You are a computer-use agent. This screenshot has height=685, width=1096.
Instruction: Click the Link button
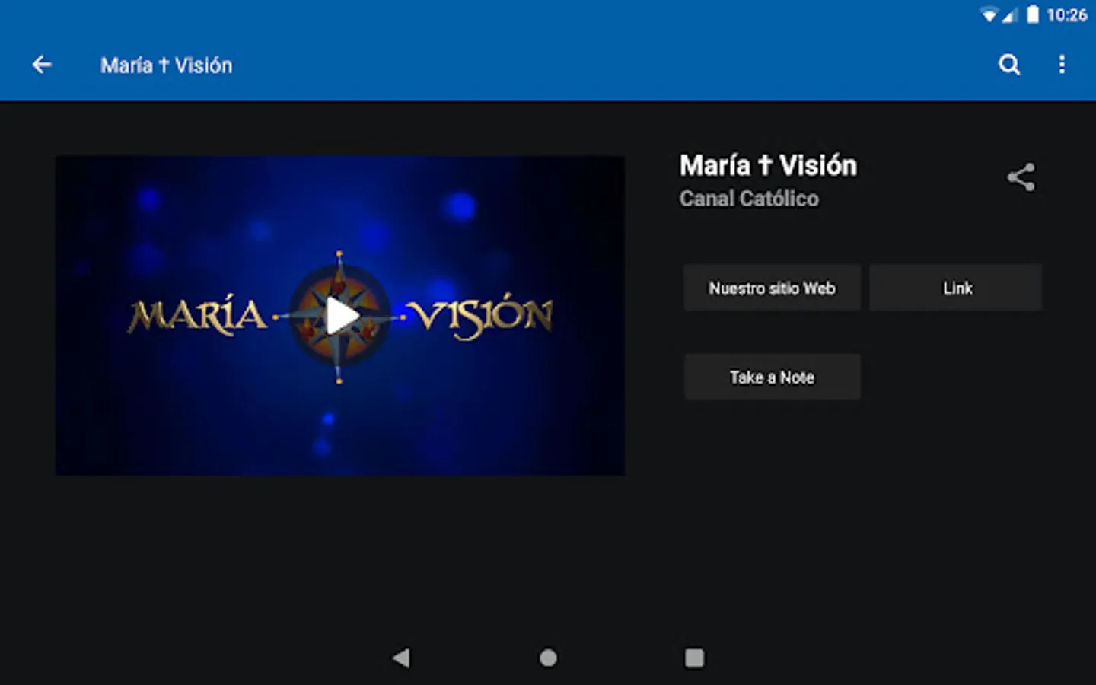956,288
